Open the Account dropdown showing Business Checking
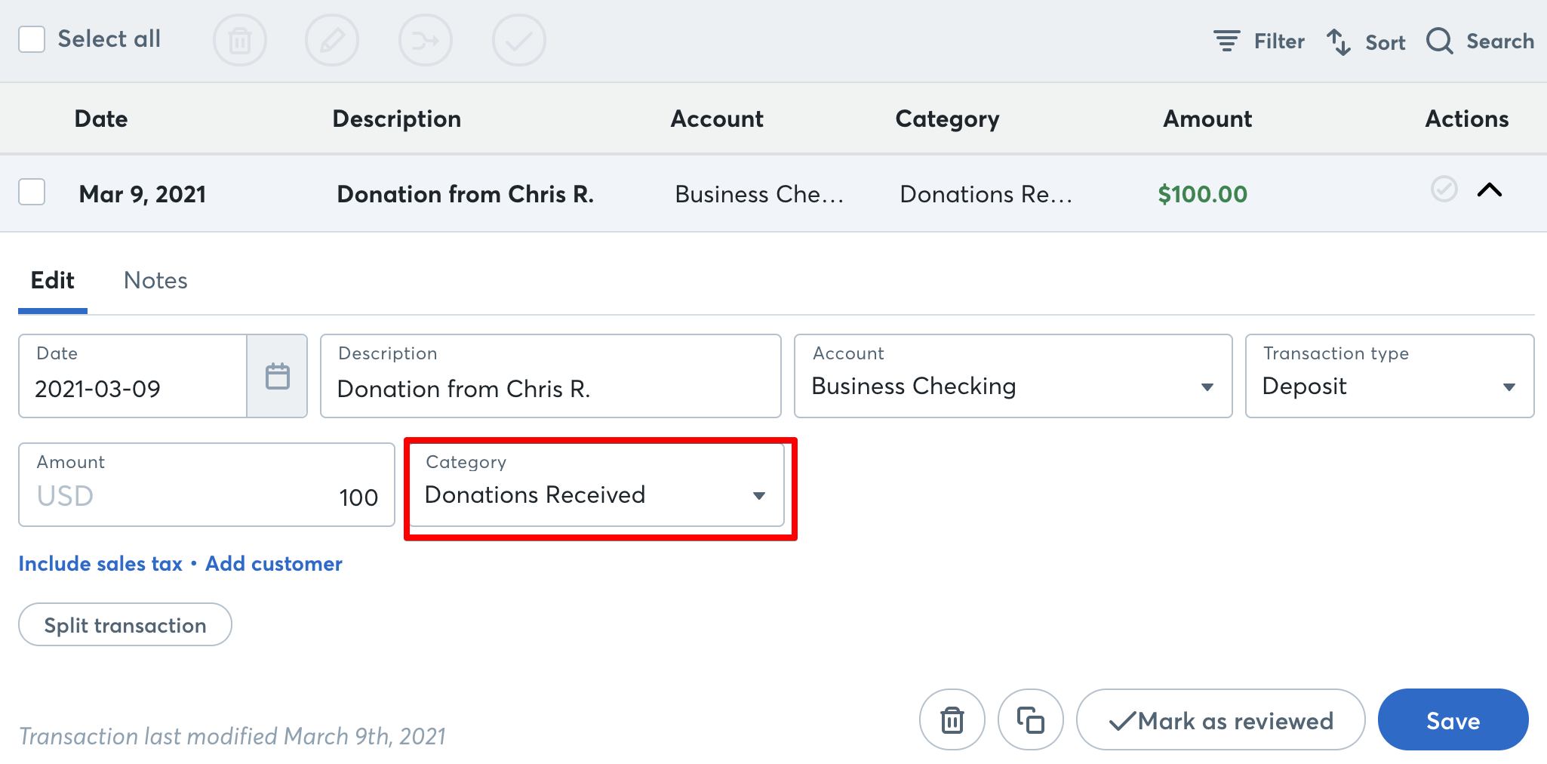Screen dimensions: 1547x764 pos(1206,387)
